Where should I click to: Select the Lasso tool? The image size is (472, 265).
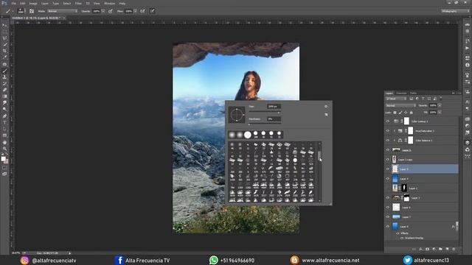pos(4,38)
